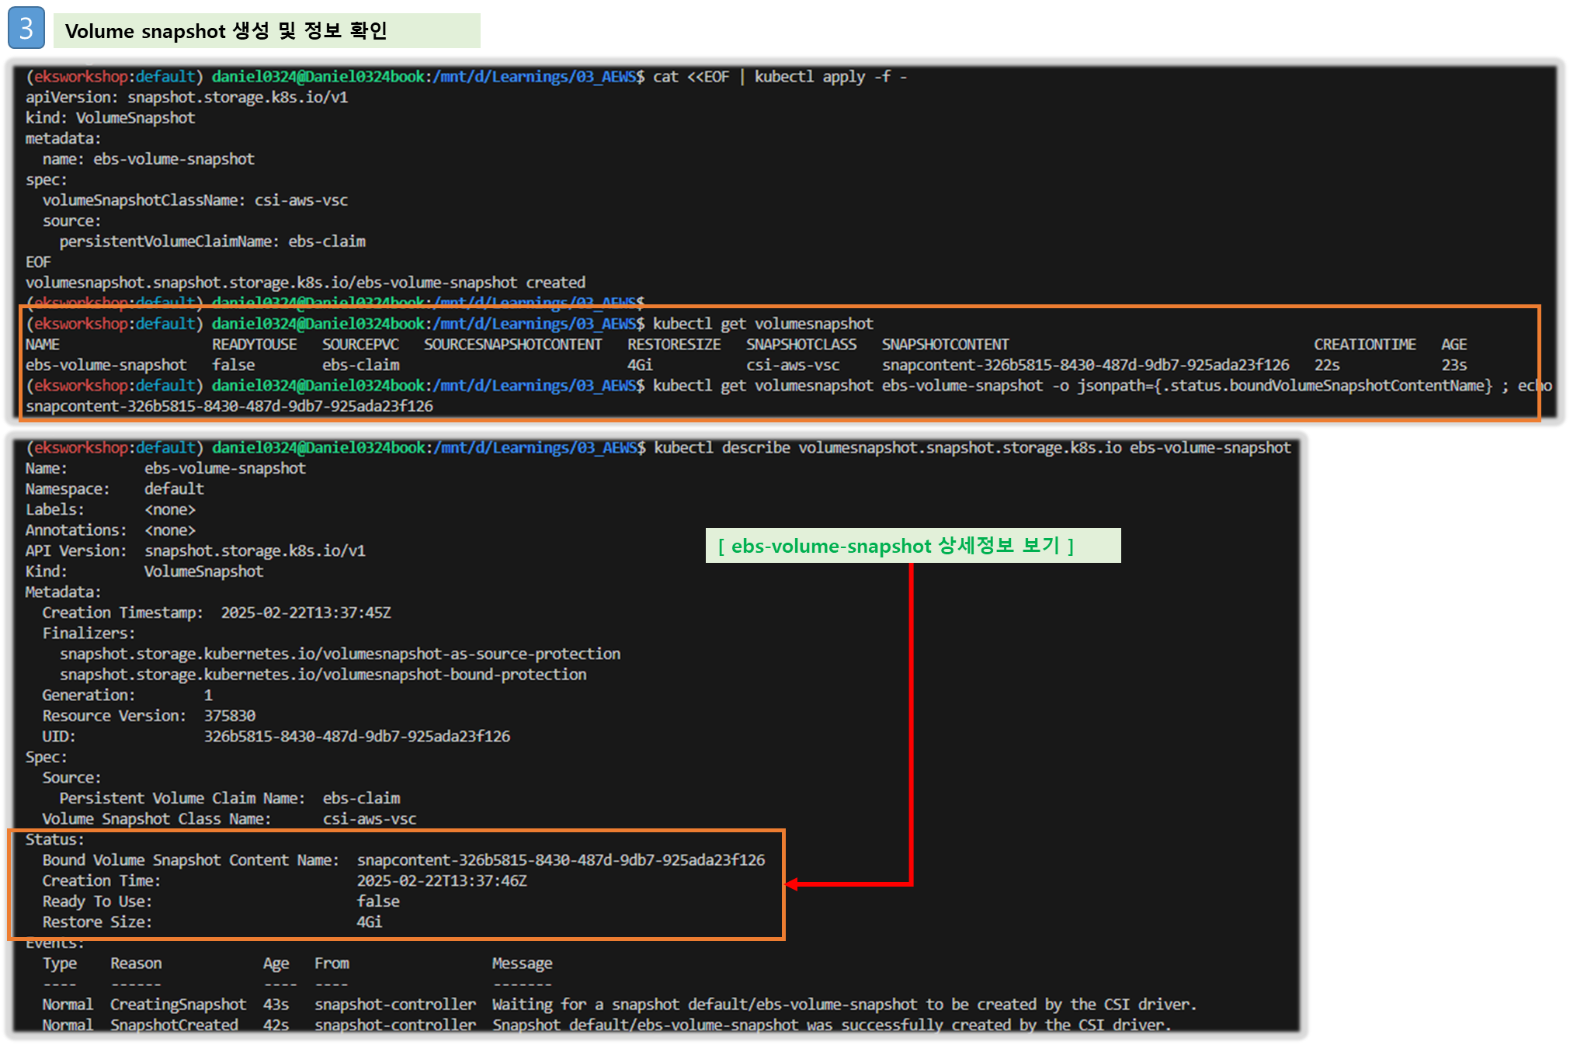Click the persistentVolumeClaimName: ebs-claim line
Screen dimensions: 1570x1045
(212, 241)
